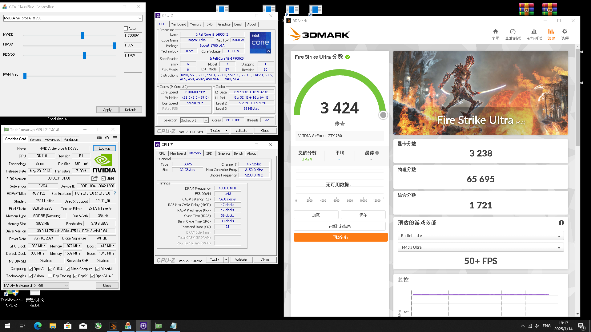
Task: Click Bus Interface question mark icon
Action: [115, 193]
